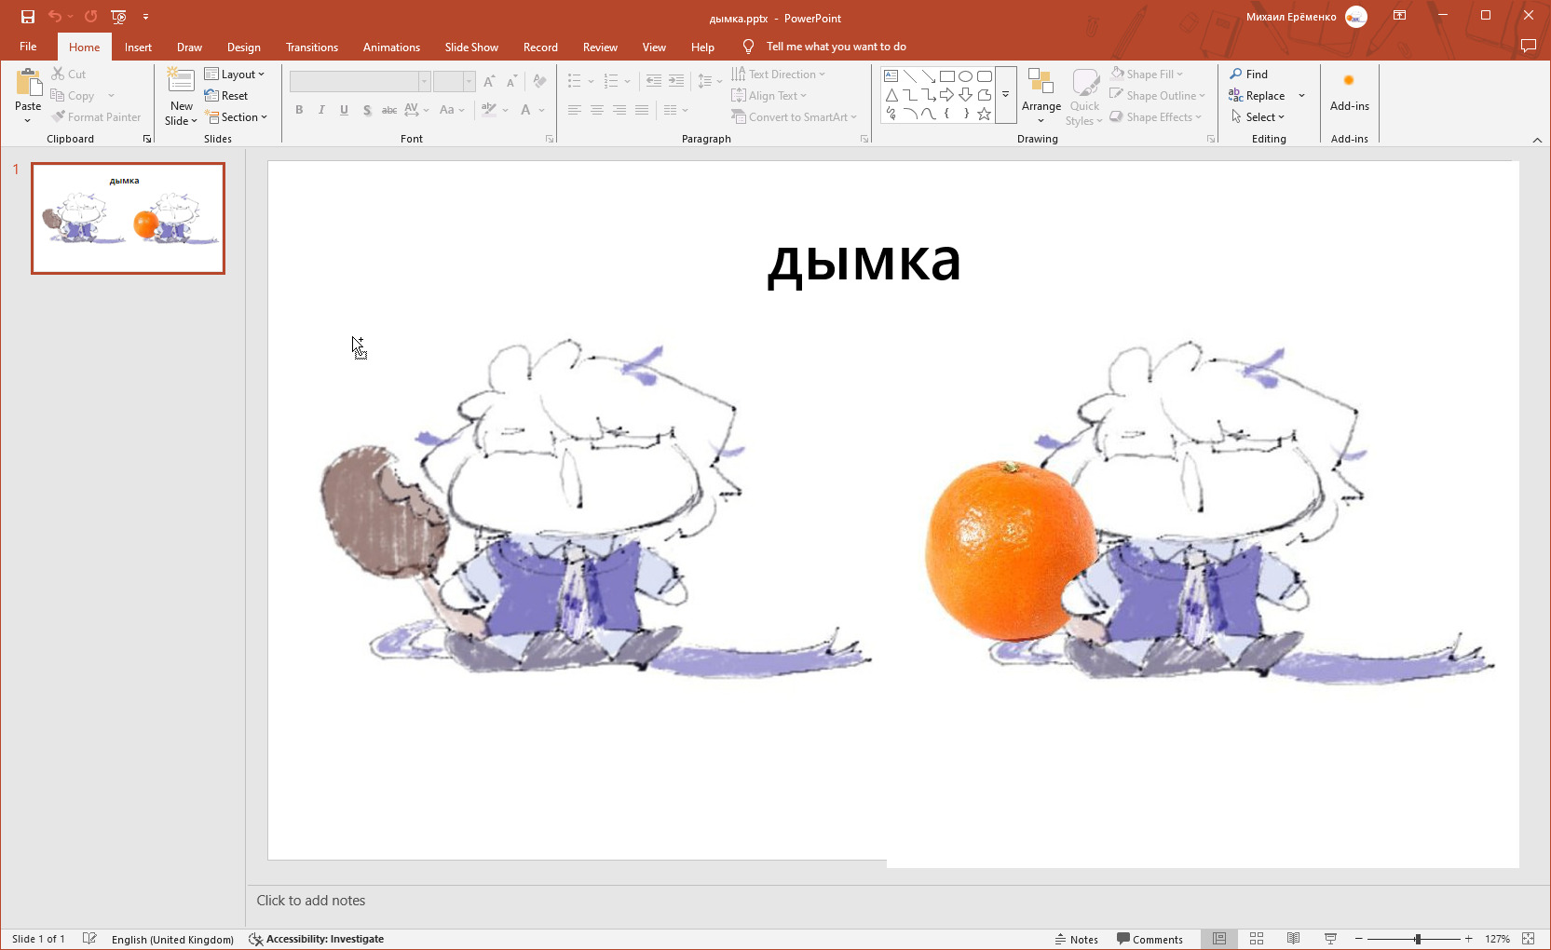Toggle the Notes pane
Image resolution: width=1551 pixels, height=950 pixels.
1076,939
